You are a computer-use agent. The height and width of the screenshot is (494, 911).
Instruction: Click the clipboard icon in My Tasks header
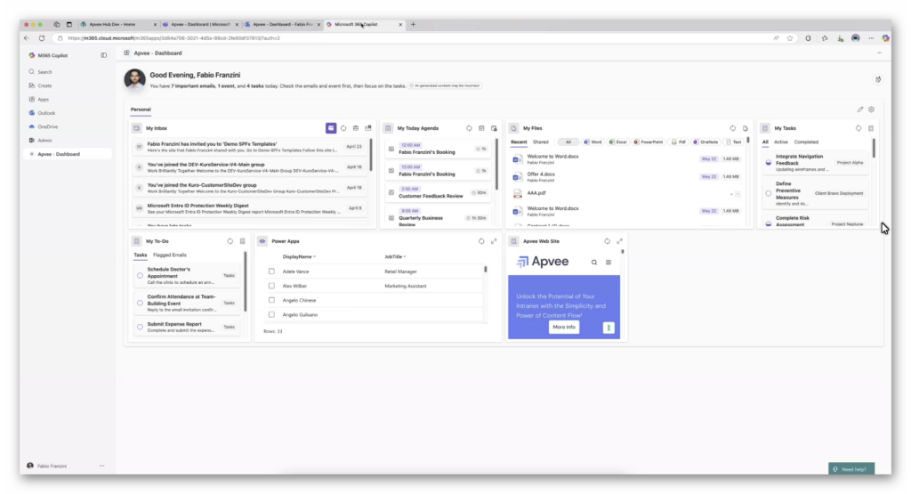pyautogui.click(x=871, y=128)
